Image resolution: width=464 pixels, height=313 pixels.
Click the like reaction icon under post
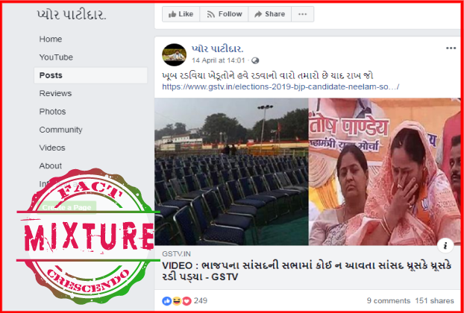166,301
